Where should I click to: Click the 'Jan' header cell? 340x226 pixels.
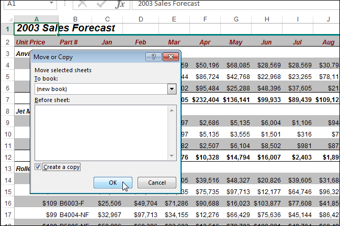pos(107,42)
